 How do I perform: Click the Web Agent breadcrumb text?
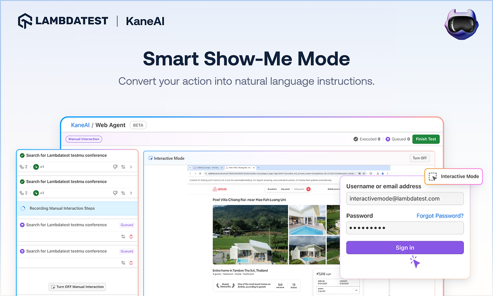coord(110,125)
